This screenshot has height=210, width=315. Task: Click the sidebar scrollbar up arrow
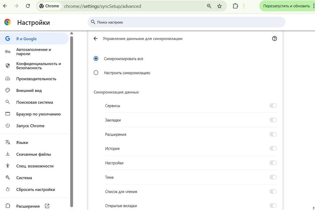click(x=71, y=33)
